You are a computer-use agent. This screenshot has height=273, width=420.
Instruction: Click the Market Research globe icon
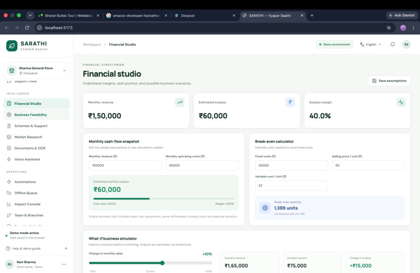click(x=9, y=137)
